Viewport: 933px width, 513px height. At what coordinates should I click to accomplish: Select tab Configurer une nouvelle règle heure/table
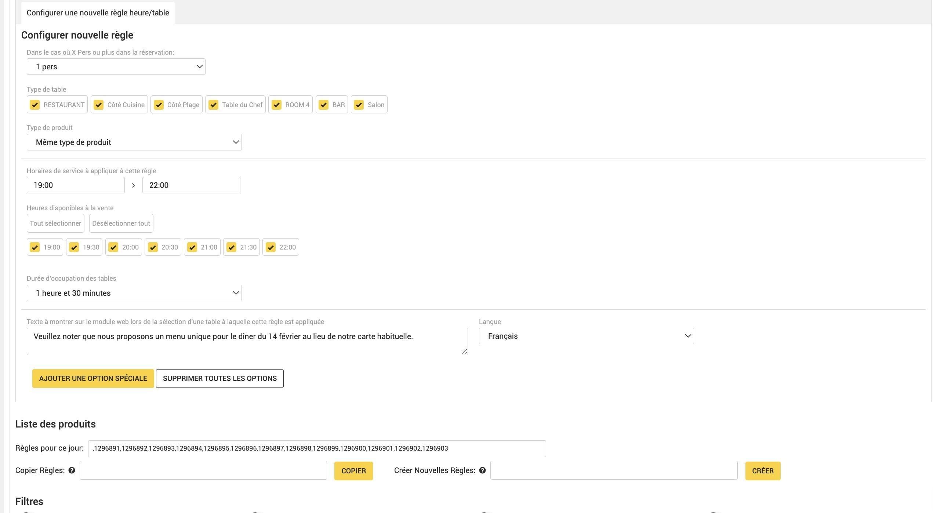[x=98, y=13]
